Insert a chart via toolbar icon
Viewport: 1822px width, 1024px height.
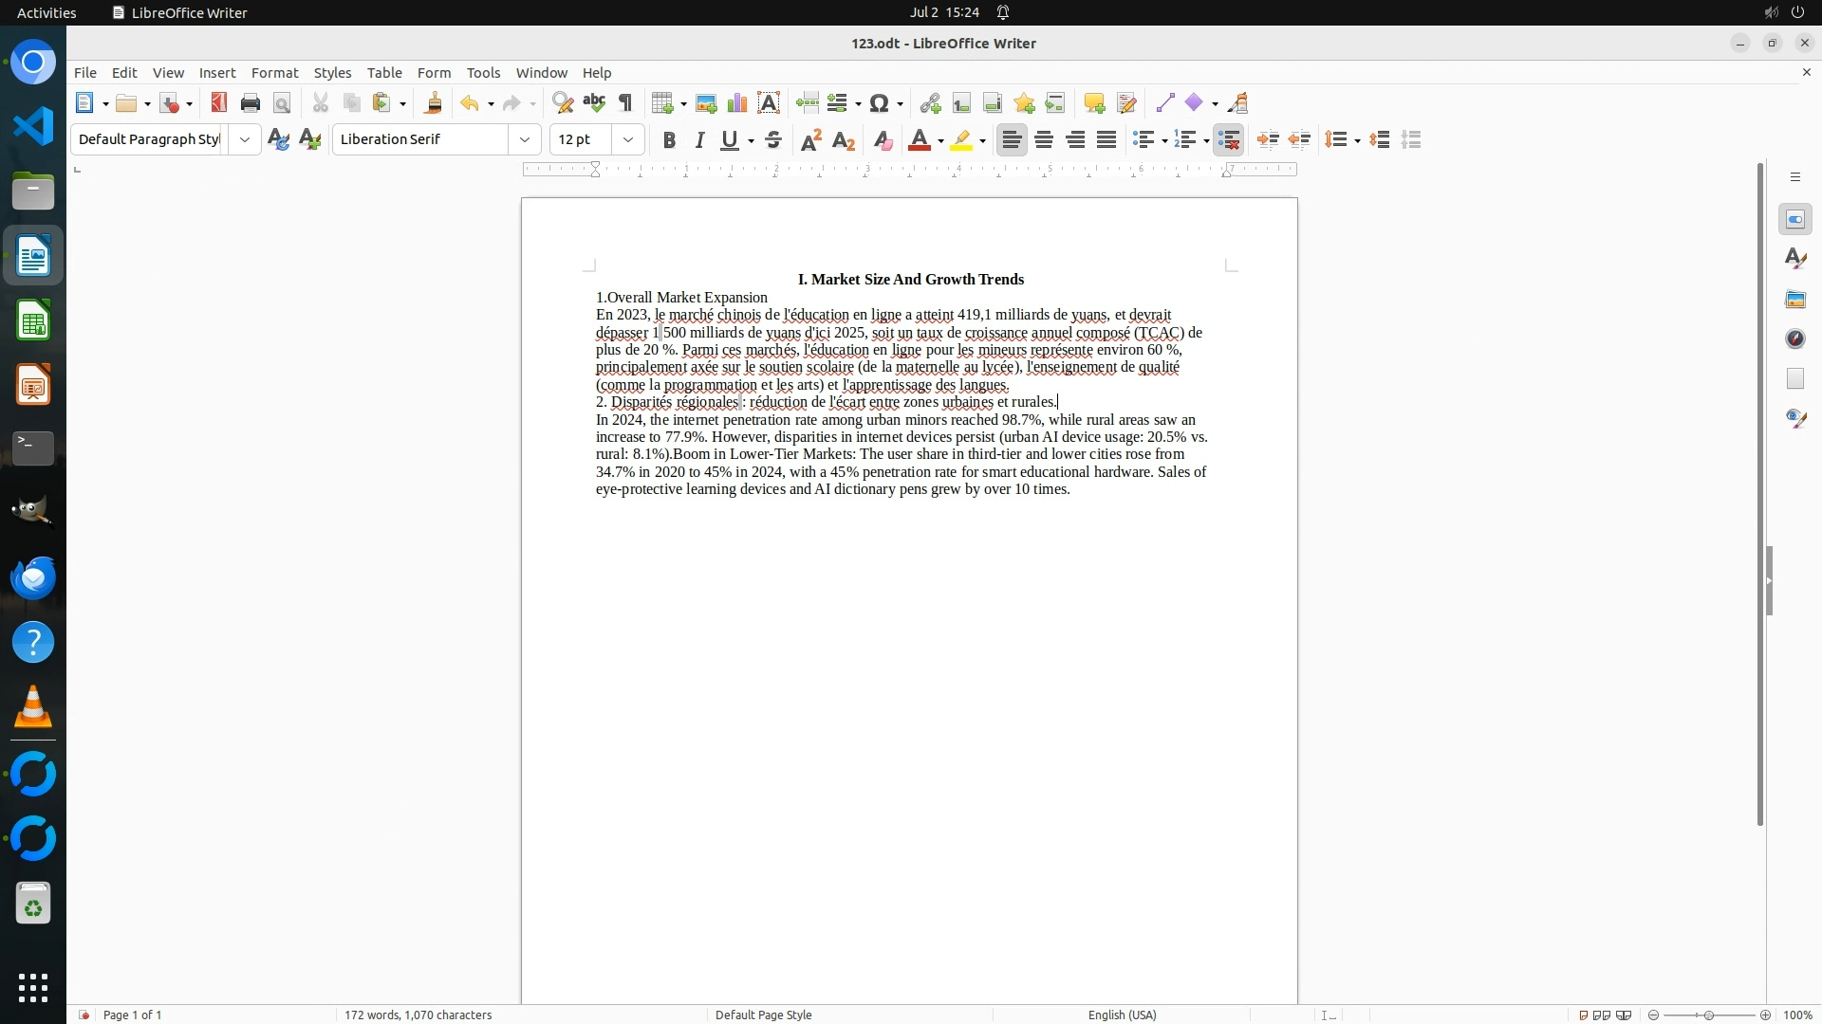[x=737, y=103]
